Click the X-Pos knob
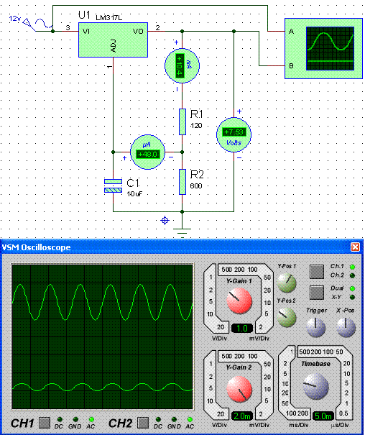 [346, 327]
